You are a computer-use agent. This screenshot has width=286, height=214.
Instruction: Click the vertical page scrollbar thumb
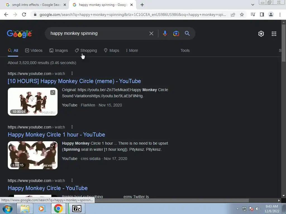pyautogui.click(x=283, y=43)
